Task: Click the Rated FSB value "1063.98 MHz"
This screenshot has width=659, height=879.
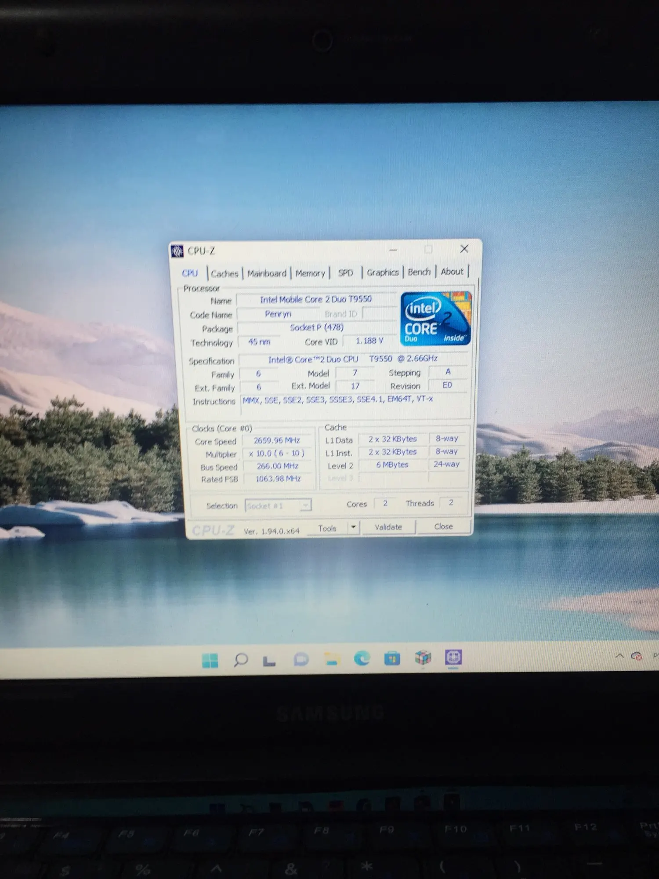Action: (278, 479)
